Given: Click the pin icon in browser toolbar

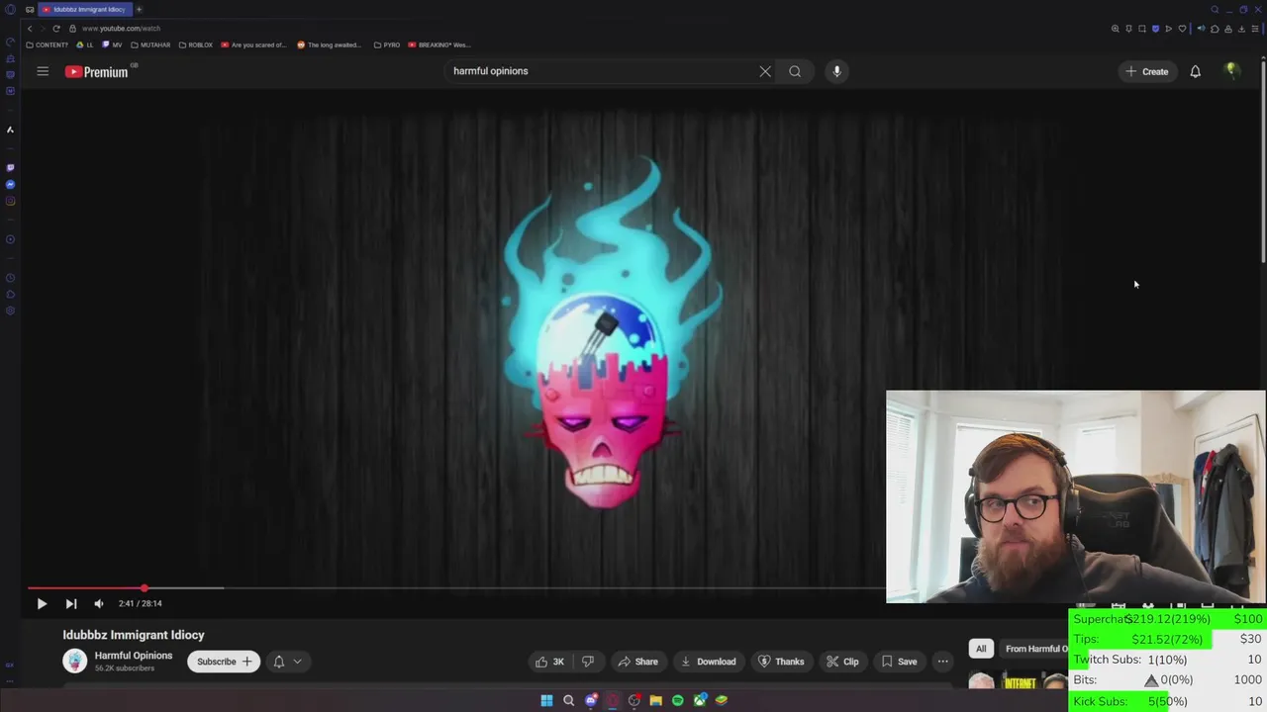Looking at the screenshot, I should pyautogui.click(x=1128, y=29).
